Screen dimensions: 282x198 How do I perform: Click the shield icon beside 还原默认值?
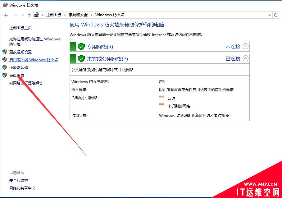click(x=5, y=67)
